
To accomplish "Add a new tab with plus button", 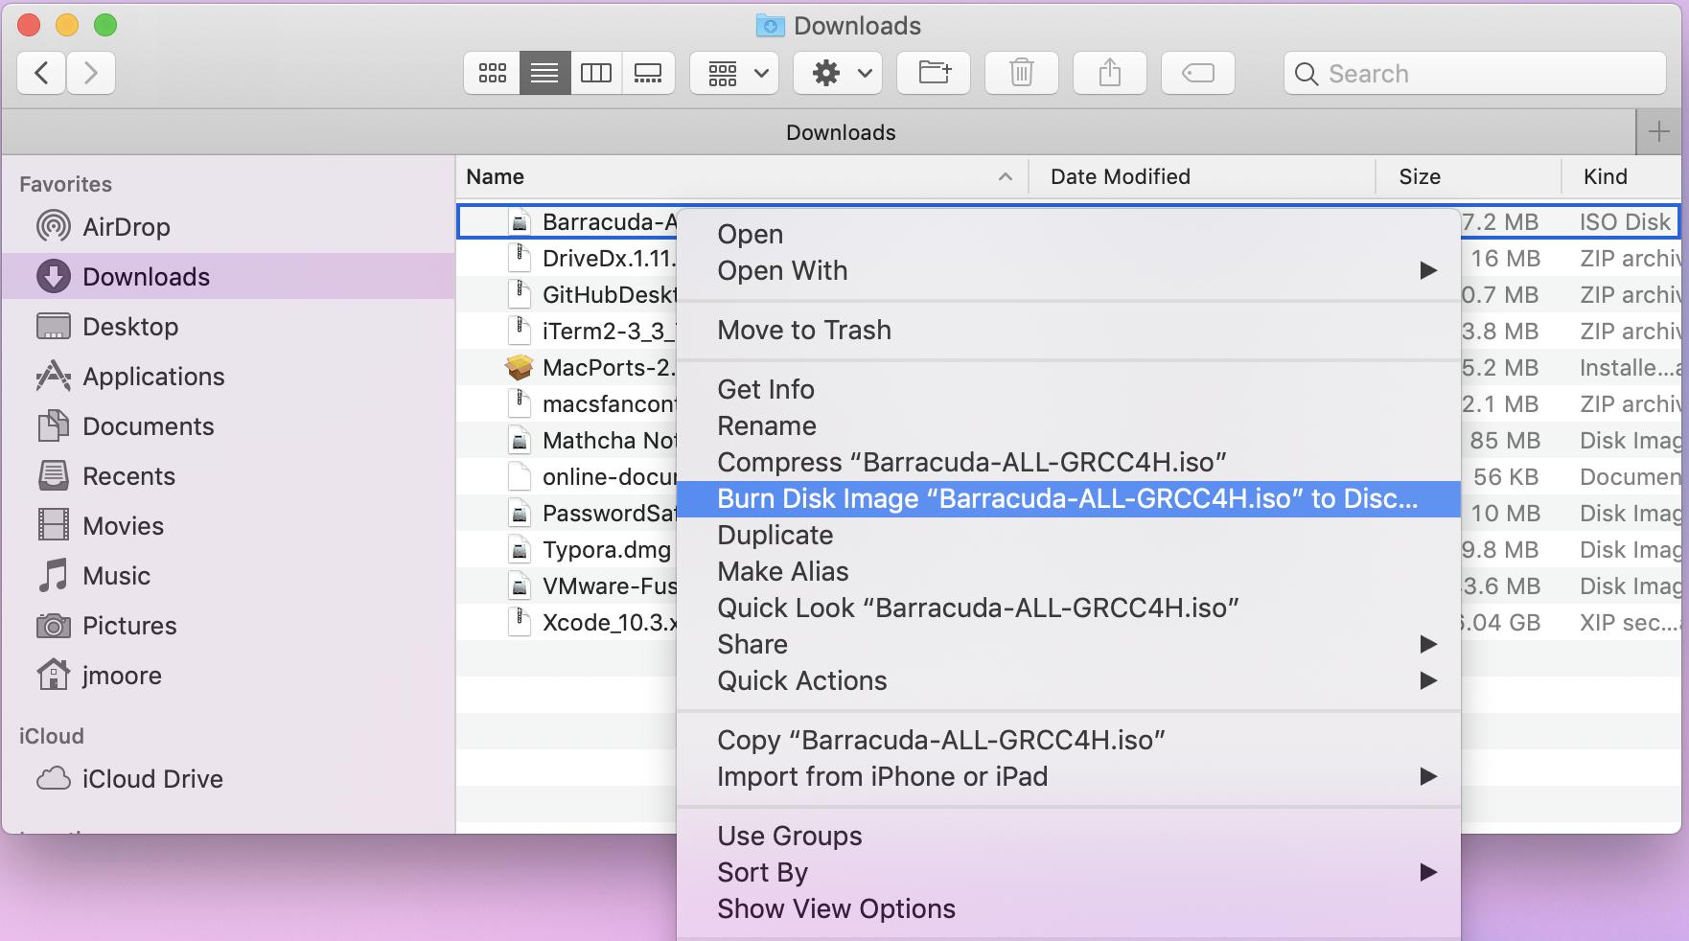I will coord(1659,132).
